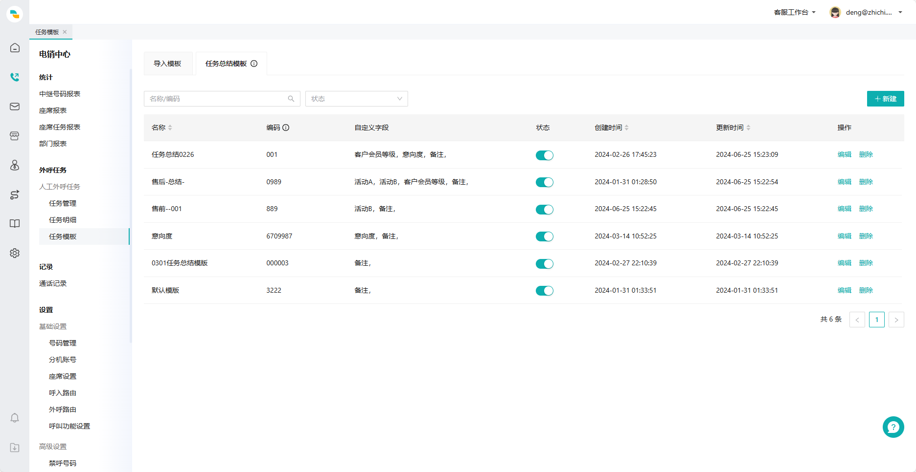Open 中继号码报表 in sidebar
Image resolution: width=916 pixels, height=472 pixels.
[60, 94]
